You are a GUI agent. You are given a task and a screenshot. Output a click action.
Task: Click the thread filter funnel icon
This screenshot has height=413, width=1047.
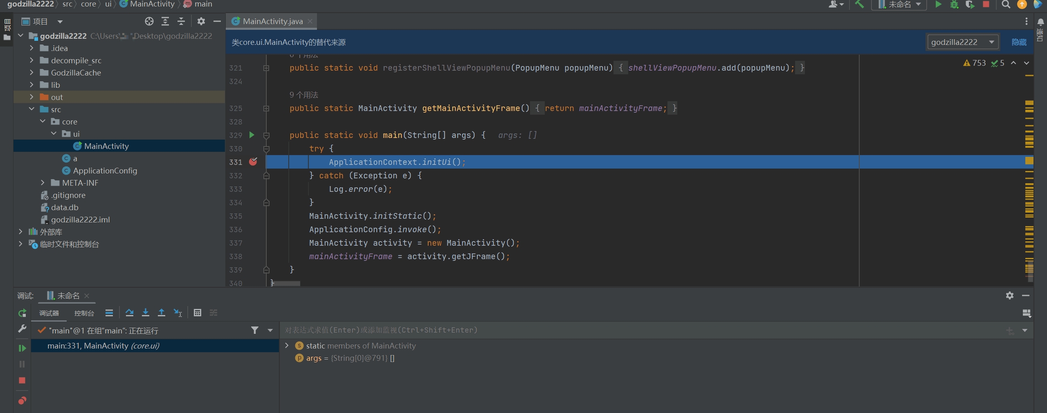tap(254, 330)
